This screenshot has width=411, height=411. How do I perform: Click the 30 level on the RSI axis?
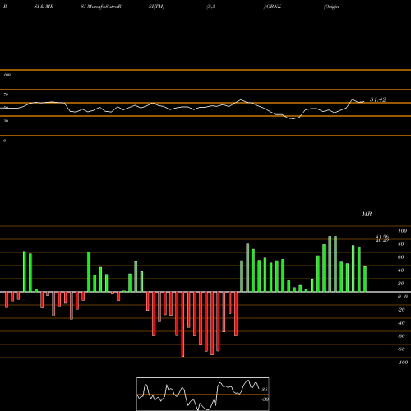[x=6, y=121]
